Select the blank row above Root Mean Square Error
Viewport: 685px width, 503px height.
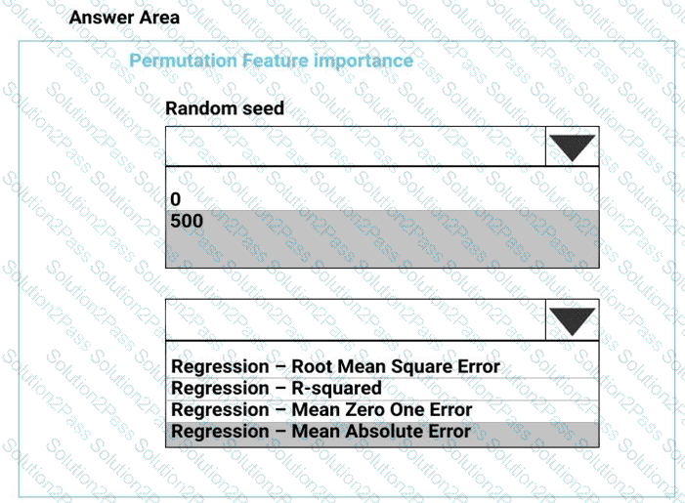[x=382, y=349]
